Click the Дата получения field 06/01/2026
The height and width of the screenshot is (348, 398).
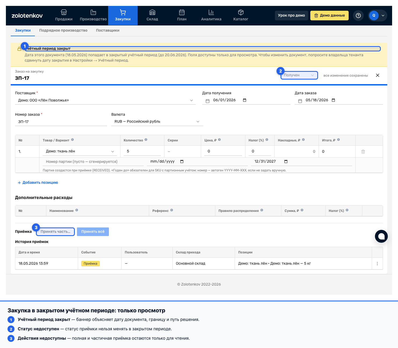[x=246, y=100]
